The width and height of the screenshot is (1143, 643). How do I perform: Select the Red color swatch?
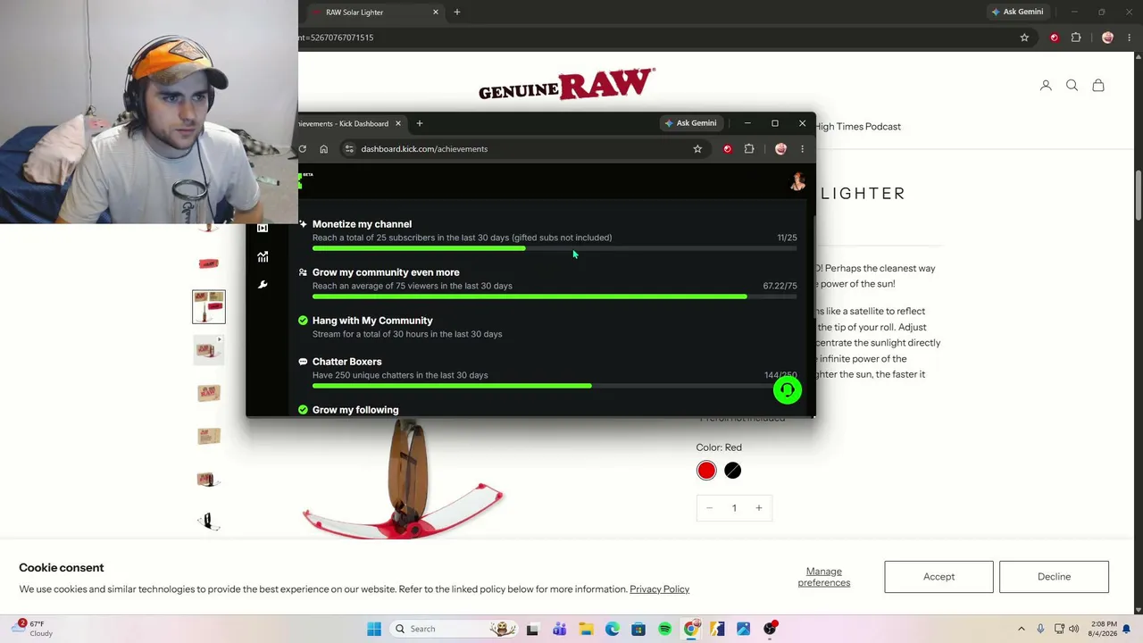706,471
